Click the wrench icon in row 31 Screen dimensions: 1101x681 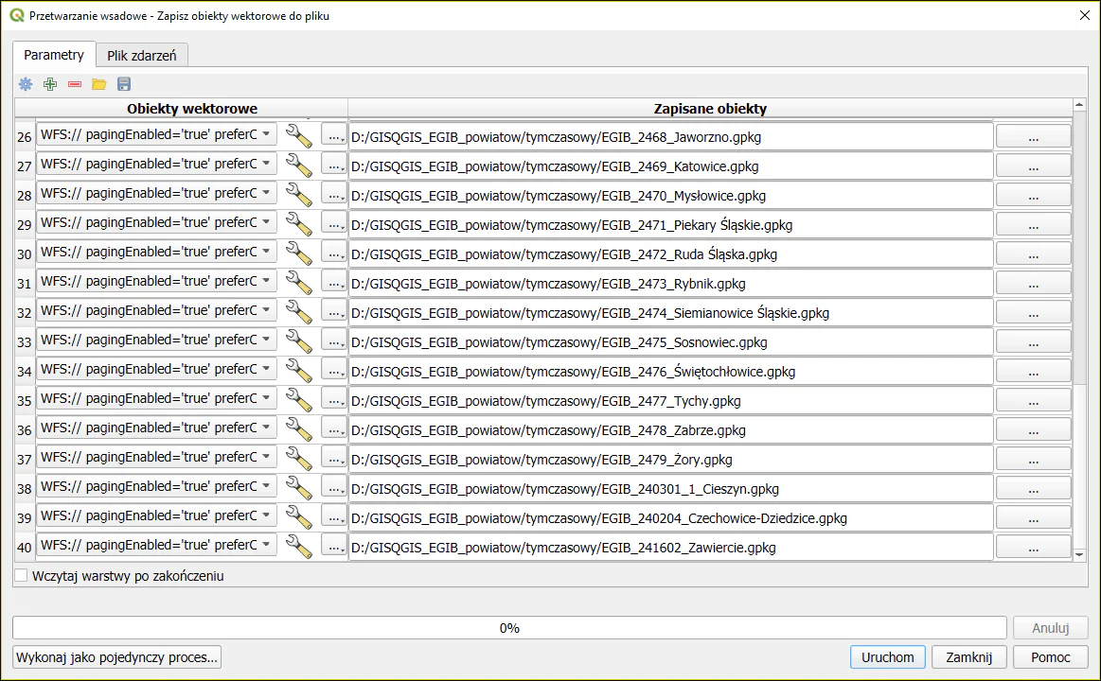tap(298, 283)
